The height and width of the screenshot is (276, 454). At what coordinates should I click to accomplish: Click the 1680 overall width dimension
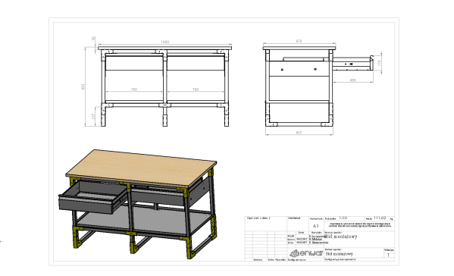click(164, 42)
